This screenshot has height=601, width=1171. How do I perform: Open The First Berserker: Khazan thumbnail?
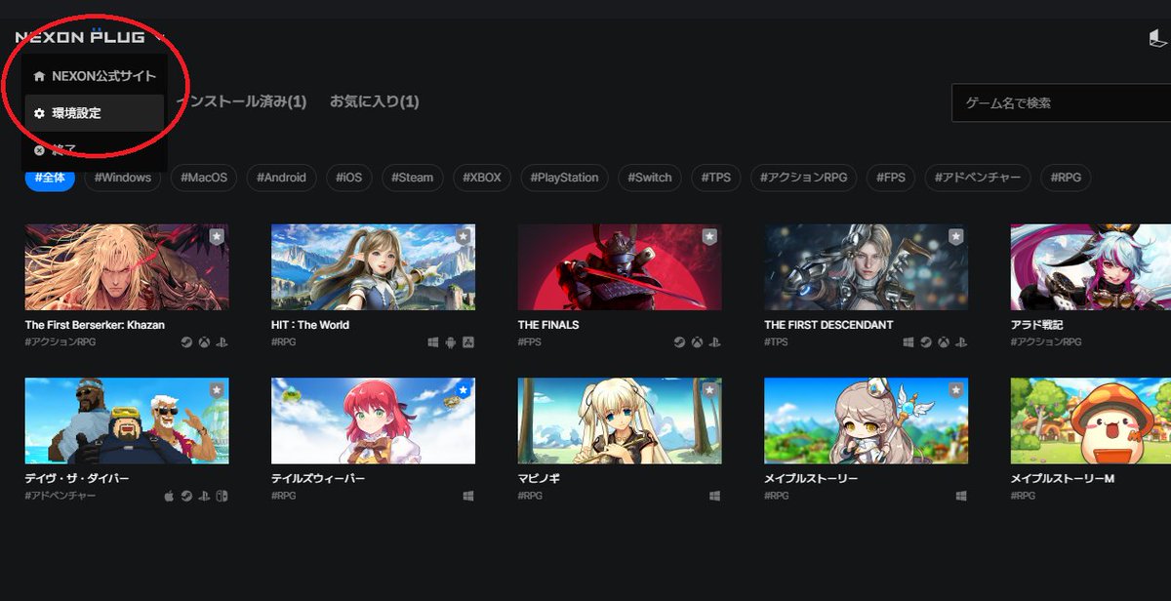tap(127, 266)
